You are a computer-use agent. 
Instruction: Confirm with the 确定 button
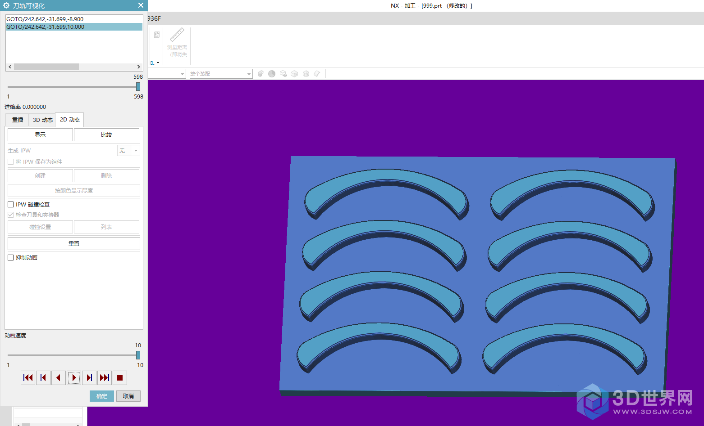tap(102, 396)
